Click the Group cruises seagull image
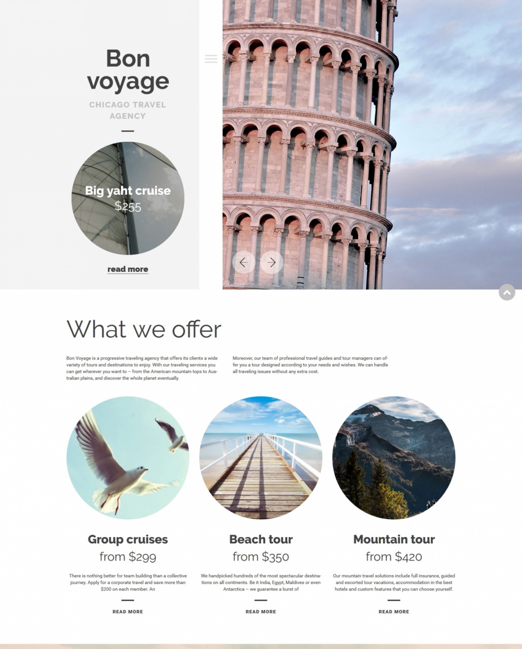Viewport: 522px width, 649px height. tap(128, 458)
